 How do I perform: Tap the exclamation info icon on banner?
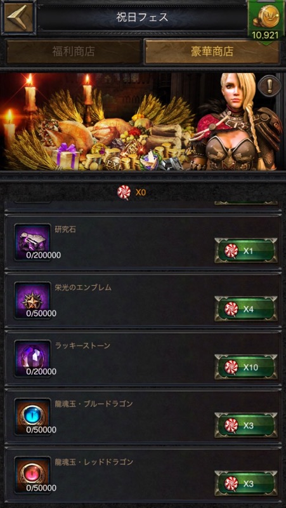pyautogui.click(x=270, y=86)
